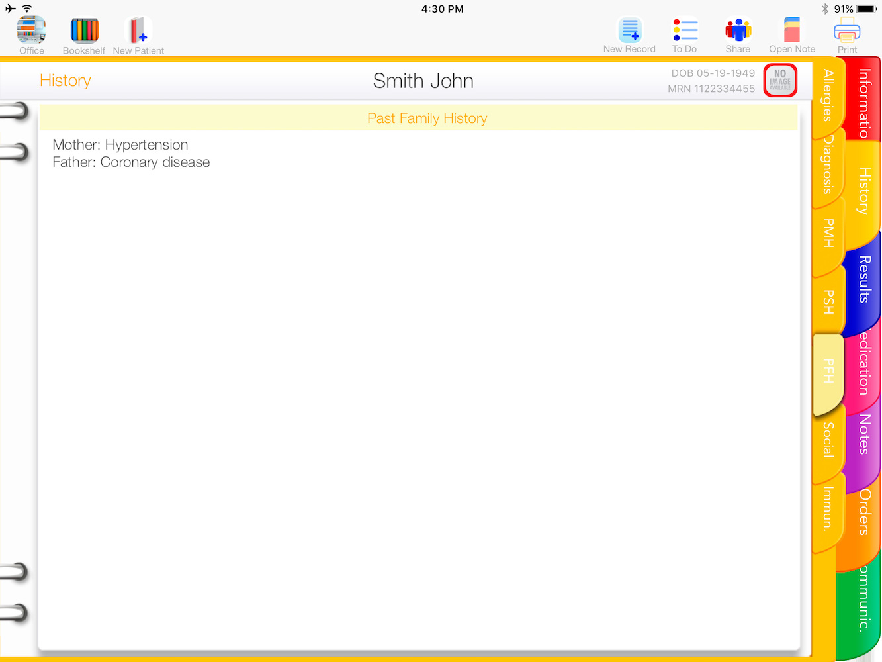
Task: Tap the History page title
Action: tap(66, 81)
